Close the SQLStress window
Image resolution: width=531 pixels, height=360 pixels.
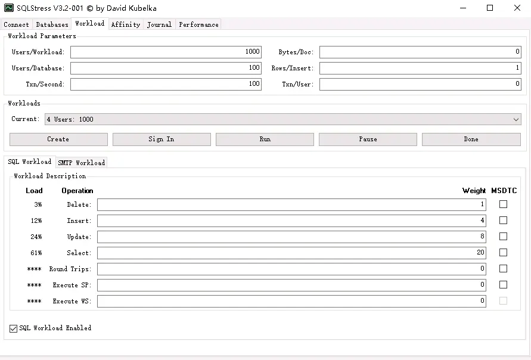[x=517, y=8]
